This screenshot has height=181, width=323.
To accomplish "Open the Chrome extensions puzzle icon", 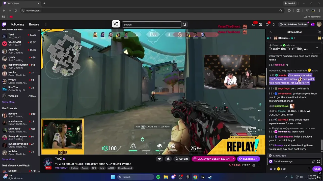I will [289, 11].
